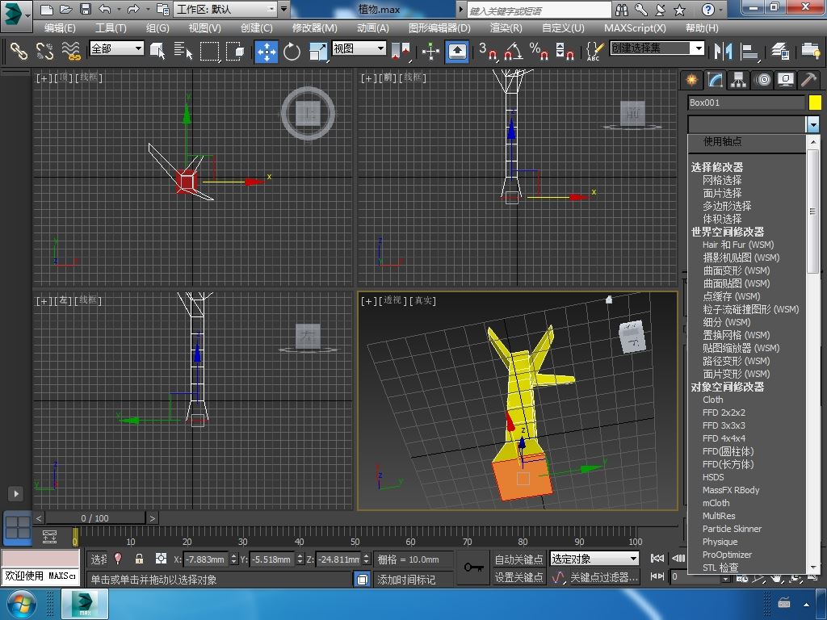This screenshot has width=827, height=620.
Task: Toggle Spinner Snap
Action: click(565, 51)
